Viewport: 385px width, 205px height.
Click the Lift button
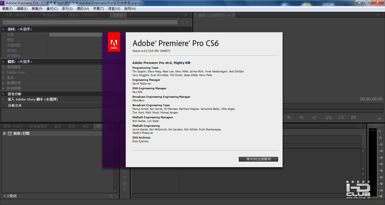tap(329, 117)
